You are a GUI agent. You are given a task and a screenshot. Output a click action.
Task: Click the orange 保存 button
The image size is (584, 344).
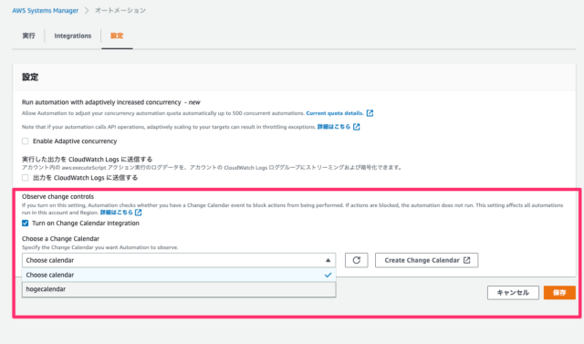[x=559, y=293]
